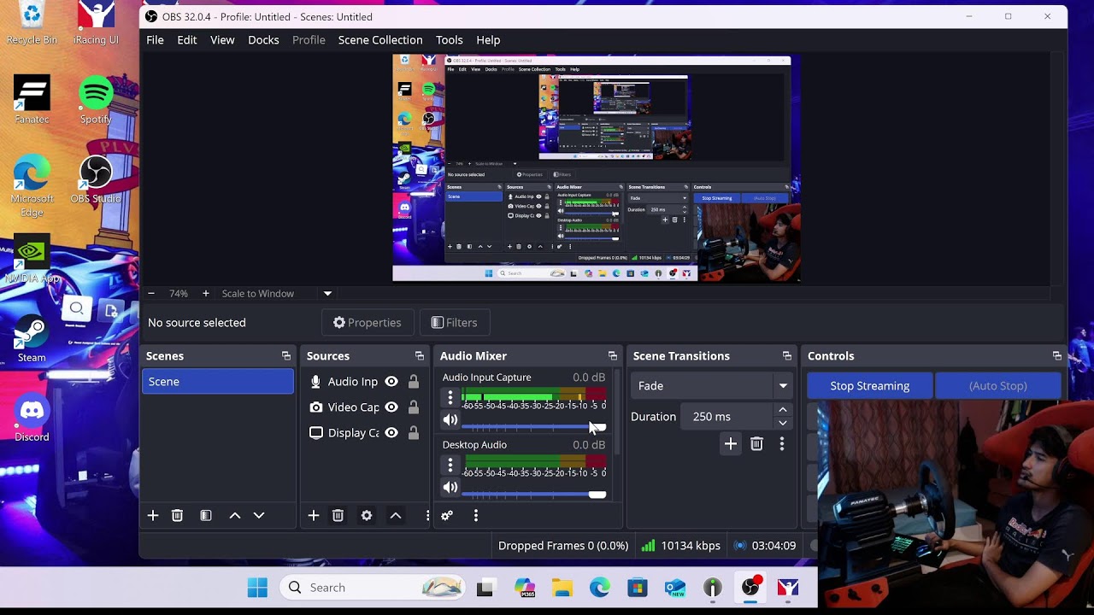Lock the Video Capture source

click(x=414, y=407)
